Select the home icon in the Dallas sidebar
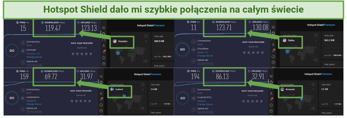 pyautogui.click(x=273, y=33)
